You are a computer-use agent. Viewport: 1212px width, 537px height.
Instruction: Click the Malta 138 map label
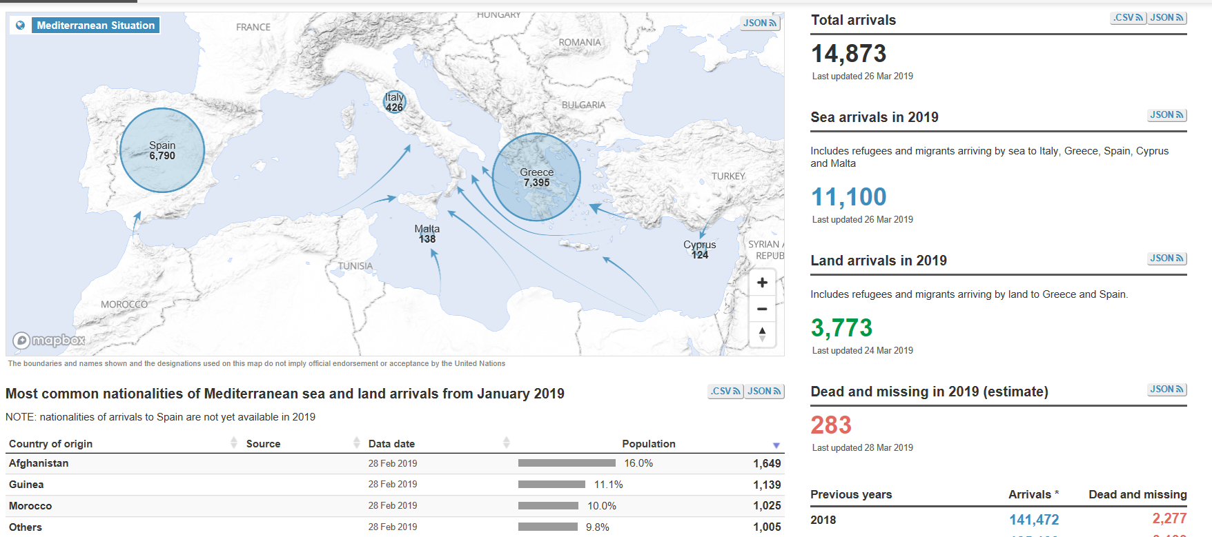427,234
